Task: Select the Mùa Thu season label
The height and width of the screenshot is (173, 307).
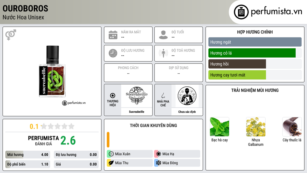Action: tap(122, 163)
